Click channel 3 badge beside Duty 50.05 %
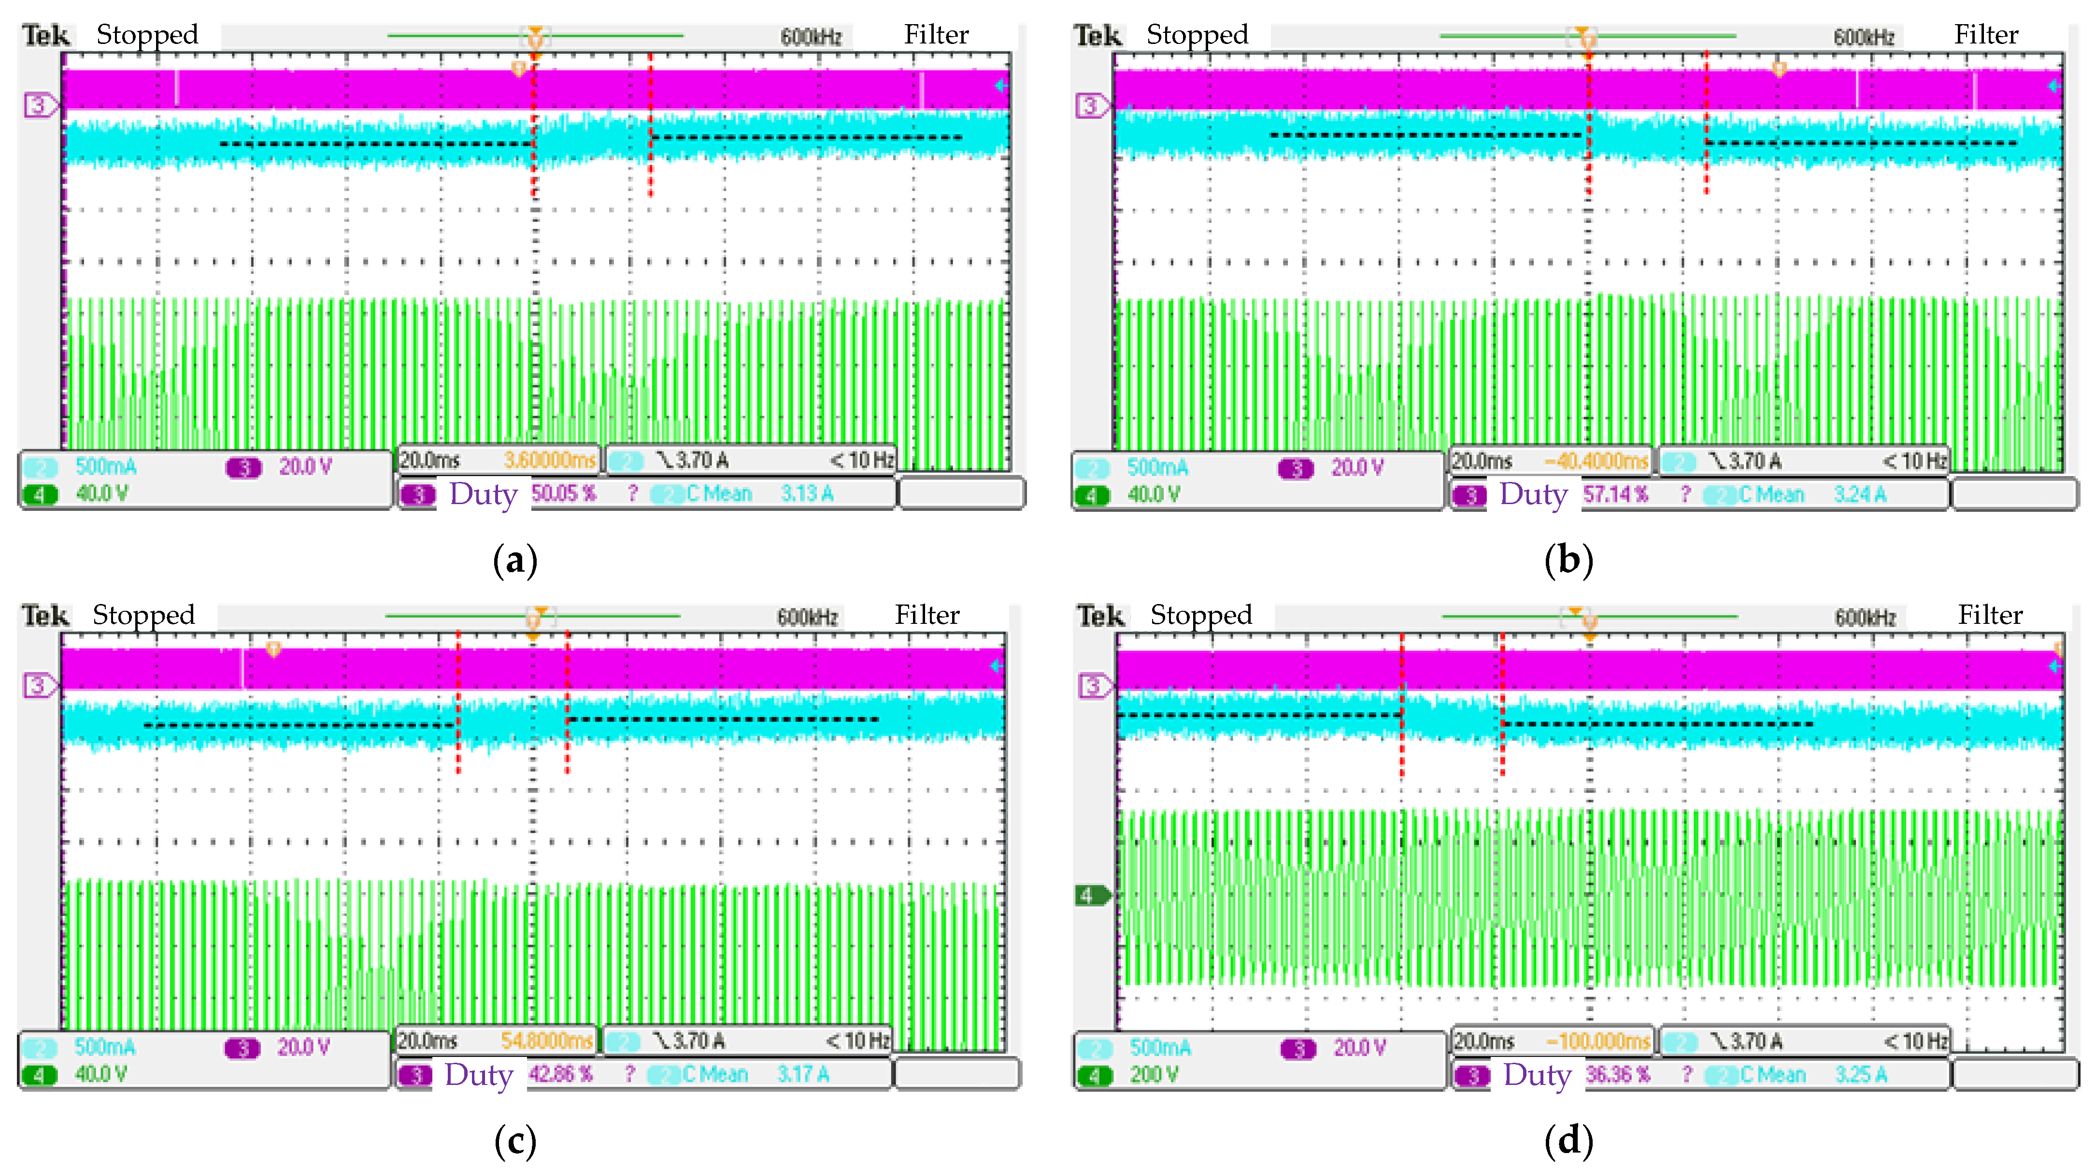The width and height of the screenshot is (2096, 1168). [418, 494]
